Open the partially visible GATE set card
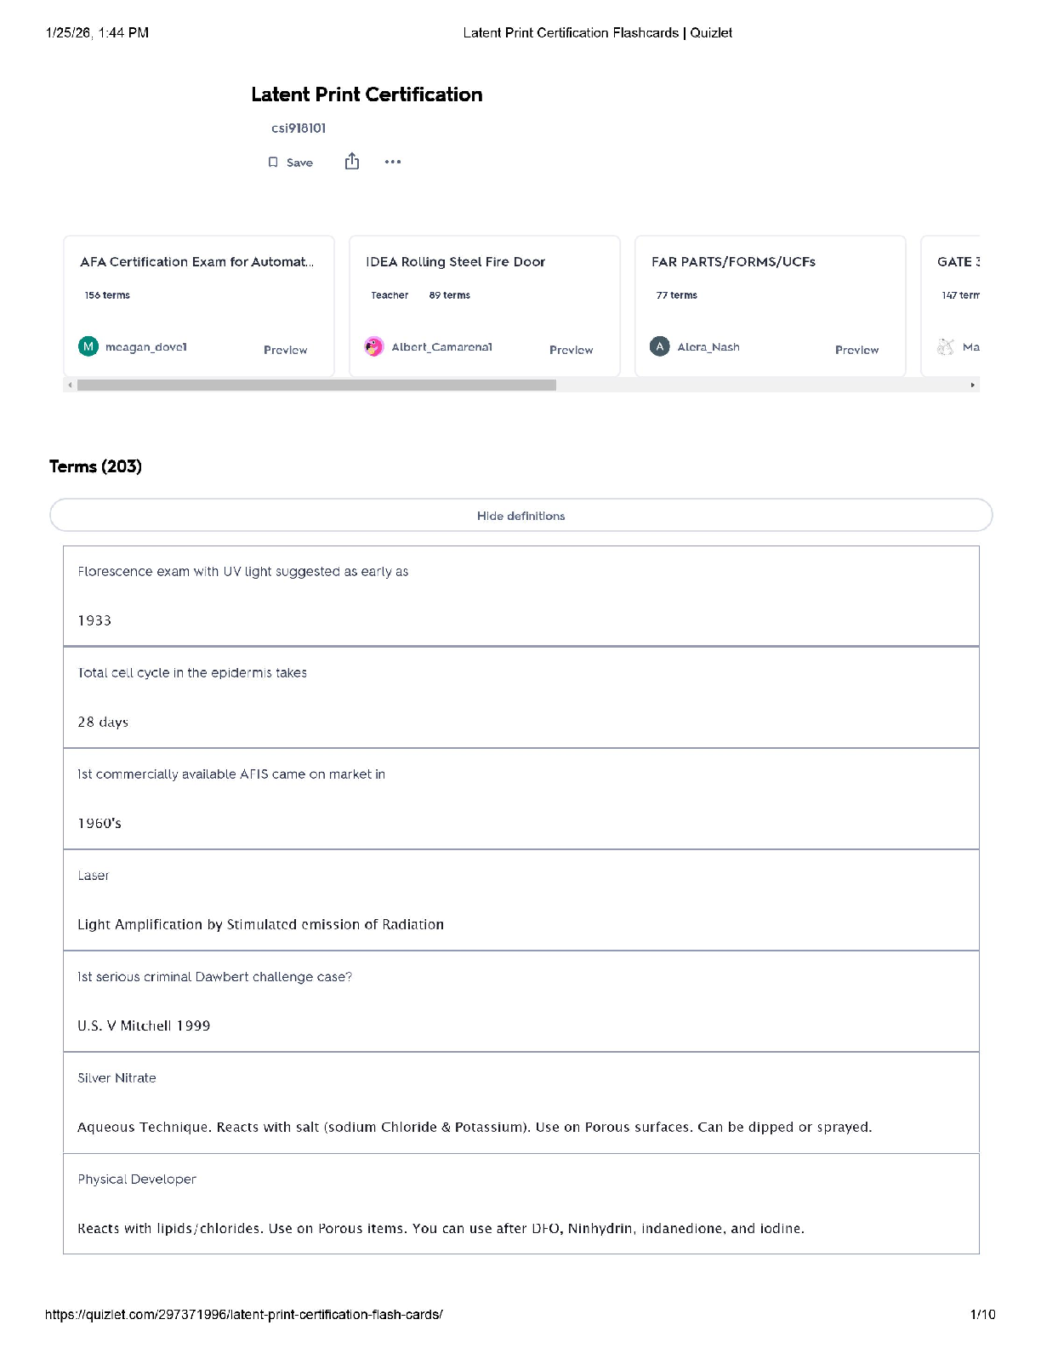Screen dimensions: 1041x1348 point(953,305)
